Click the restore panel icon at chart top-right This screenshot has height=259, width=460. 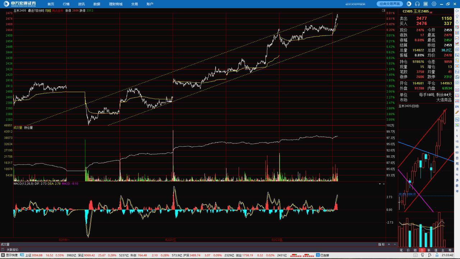(x=383, y=10)
